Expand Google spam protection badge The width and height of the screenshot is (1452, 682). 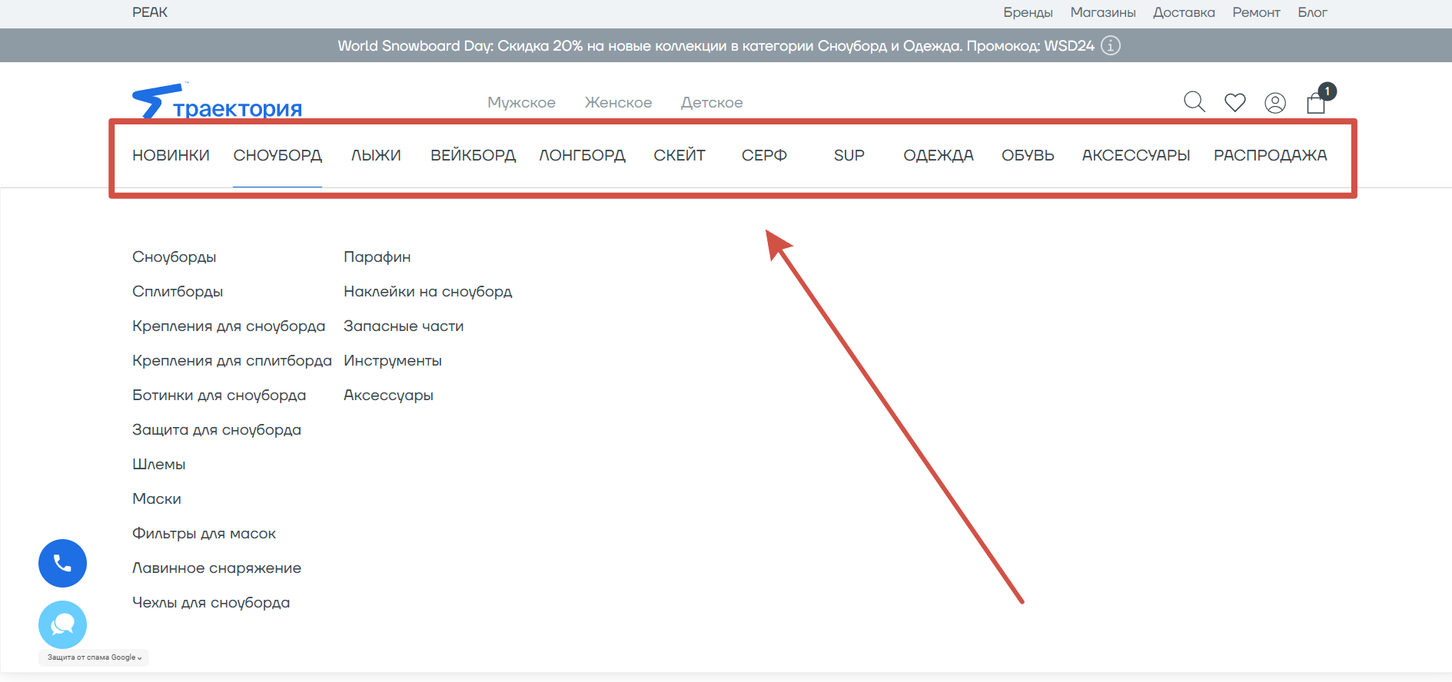pos(94,657)
